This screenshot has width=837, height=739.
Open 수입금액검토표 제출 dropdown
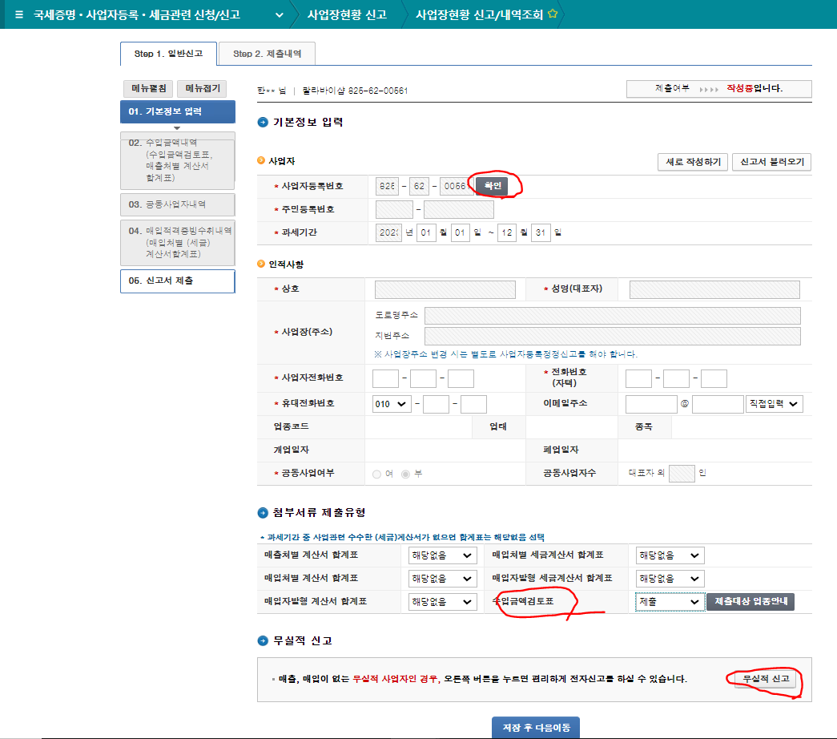pos(670,602)
